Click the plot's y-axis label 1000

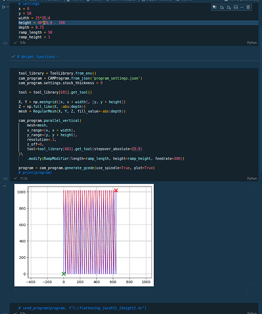pyautogui.click(x=21, y=192)
